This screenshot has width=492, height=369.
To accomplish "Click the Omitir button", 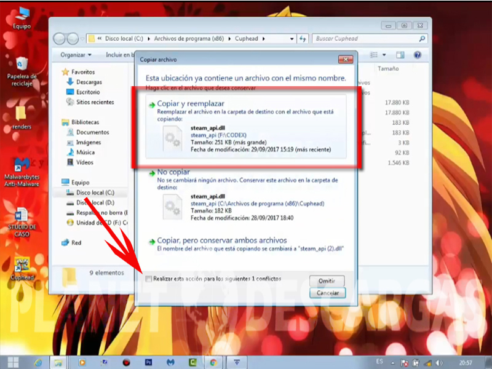I will tap(327, 281).
